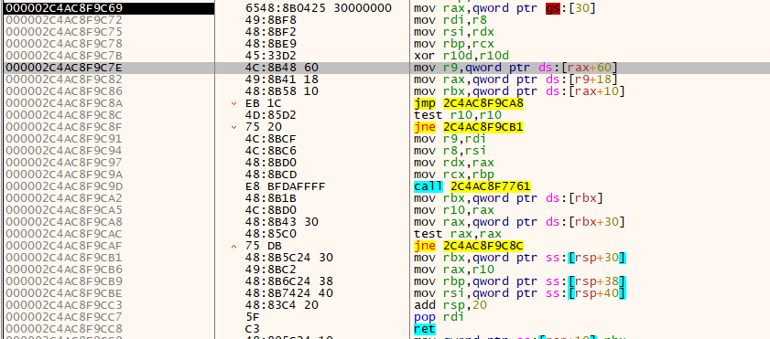Screen dimensions: 770x339
Task: Click bytes 48:85C0
Action: pos(271,234)
